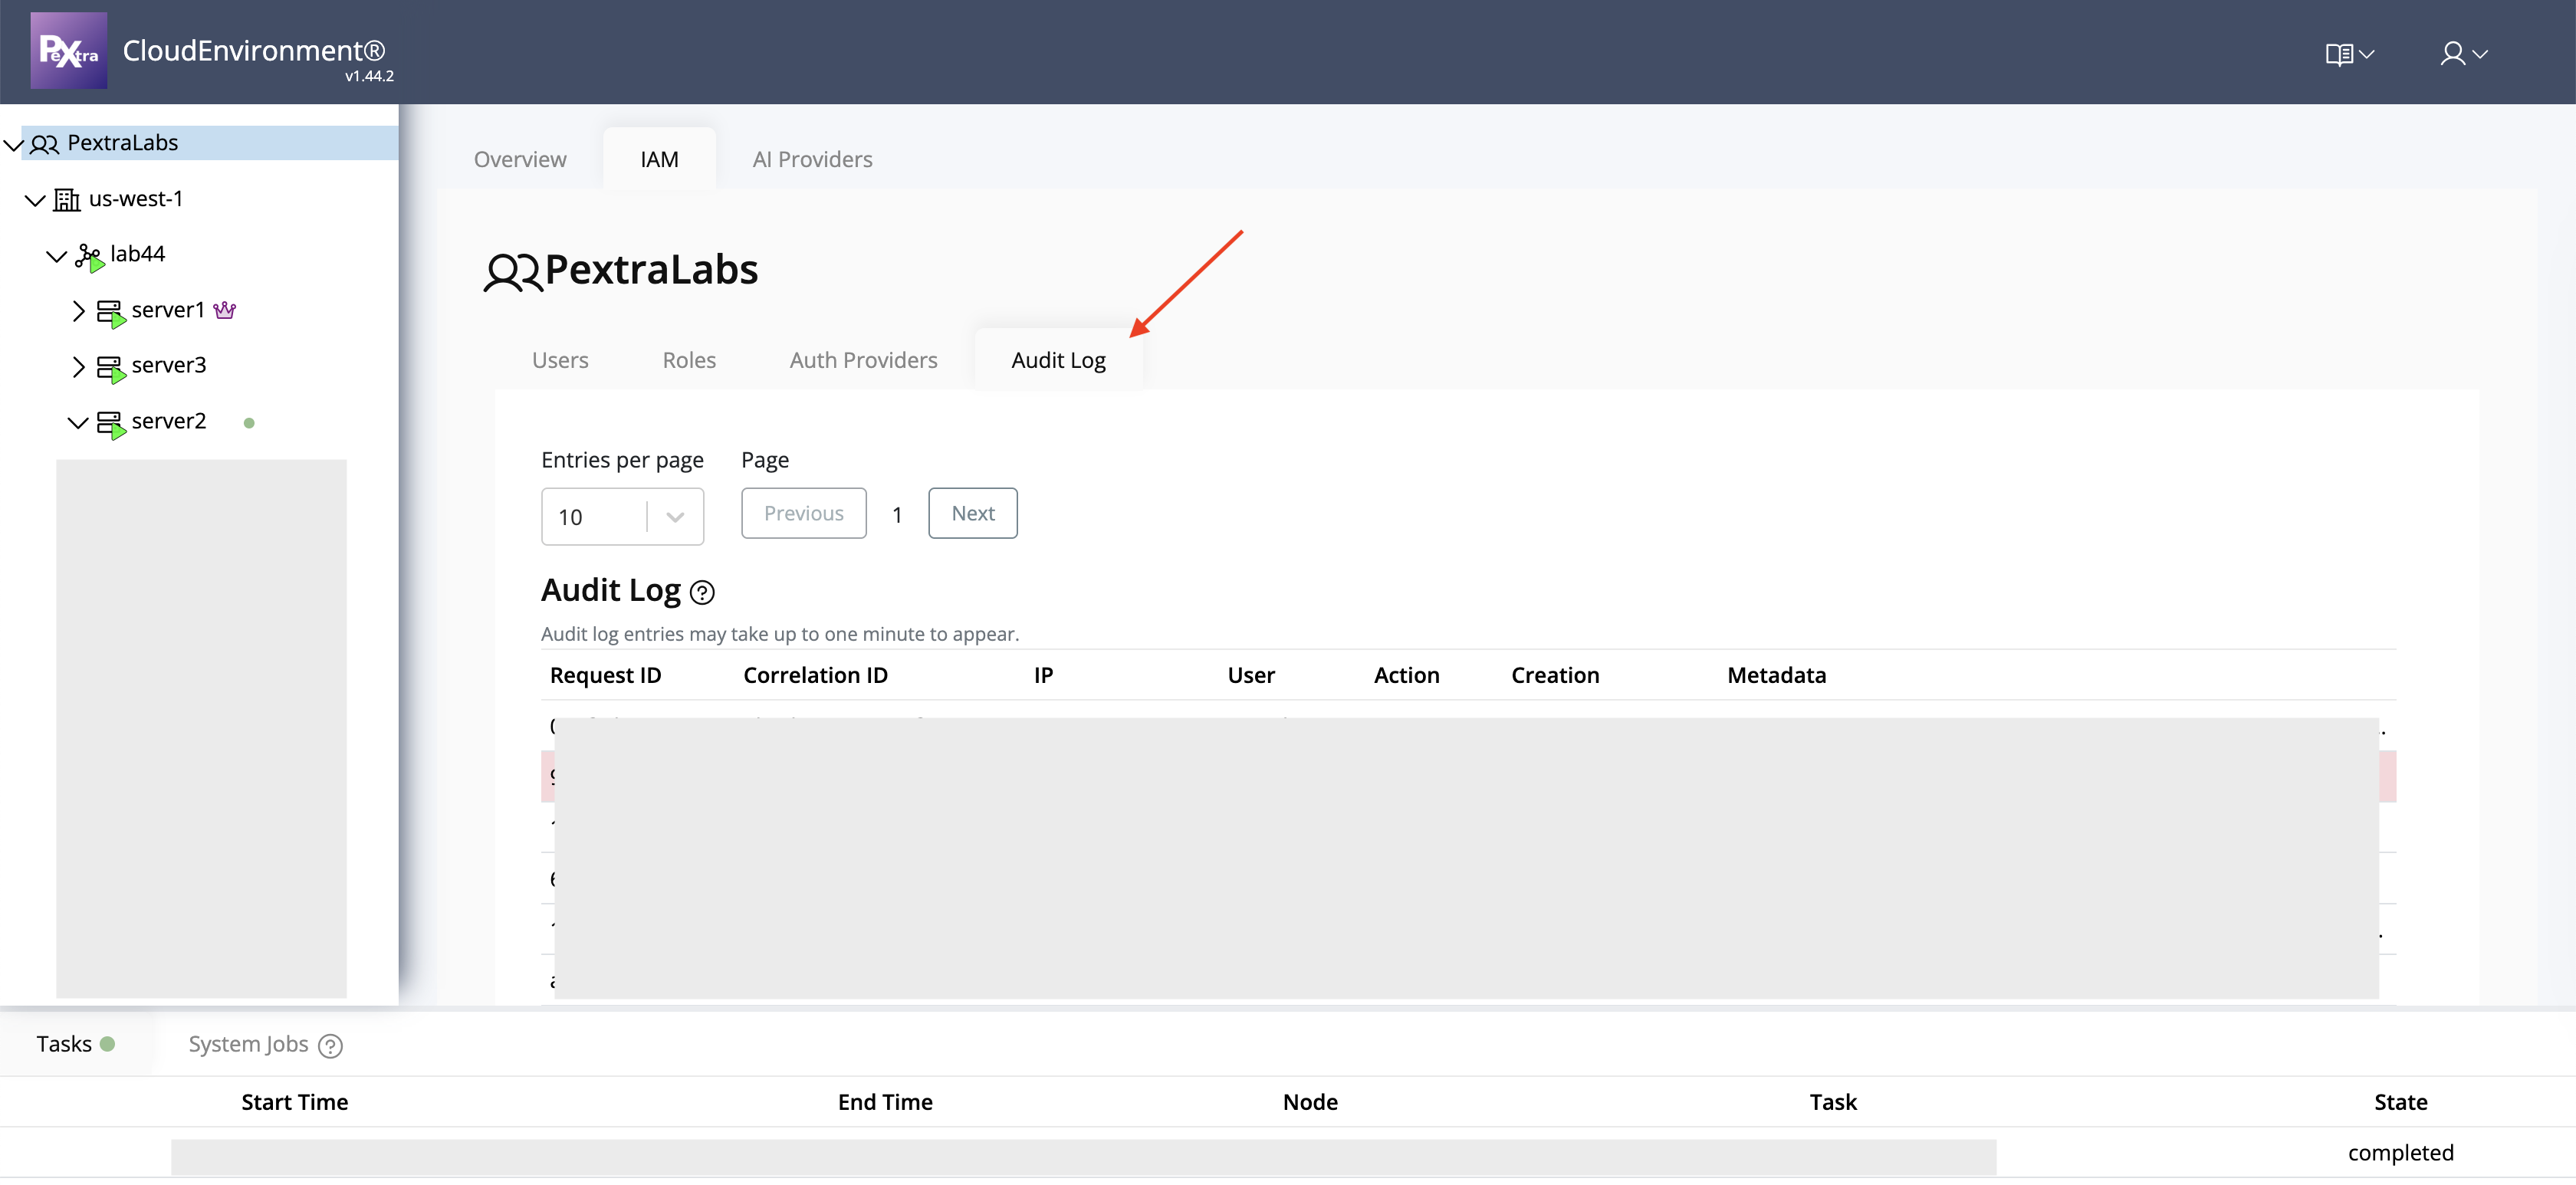
Task: Click the System Jobs help icon
Action: 330,1046
